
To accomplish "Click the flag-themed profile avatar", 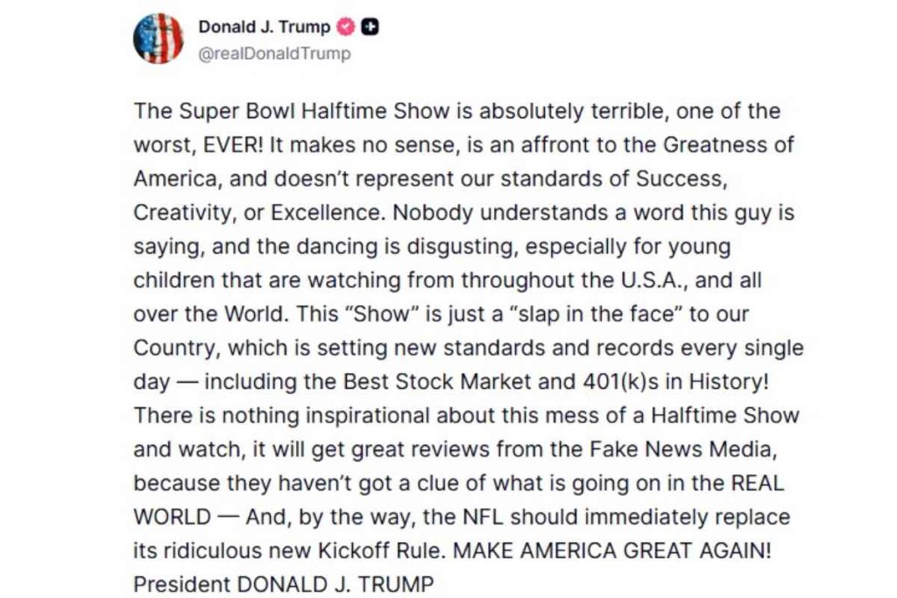I will (x=158, y=39).
